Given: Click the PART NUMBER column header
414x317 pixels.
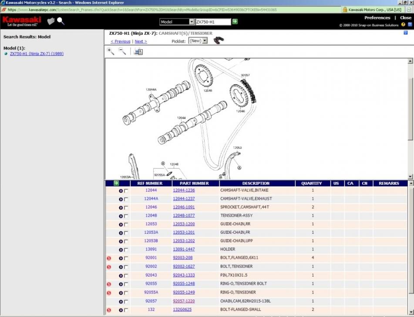Looking at the screenshot, I should coord(194,183).
